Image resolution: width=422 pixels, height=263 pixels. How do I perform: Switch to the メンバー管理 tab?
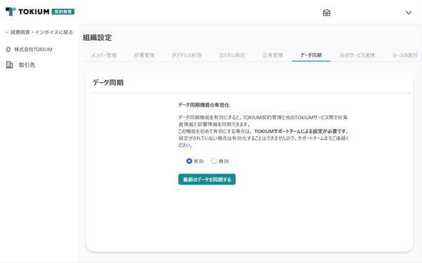(104, 56)
